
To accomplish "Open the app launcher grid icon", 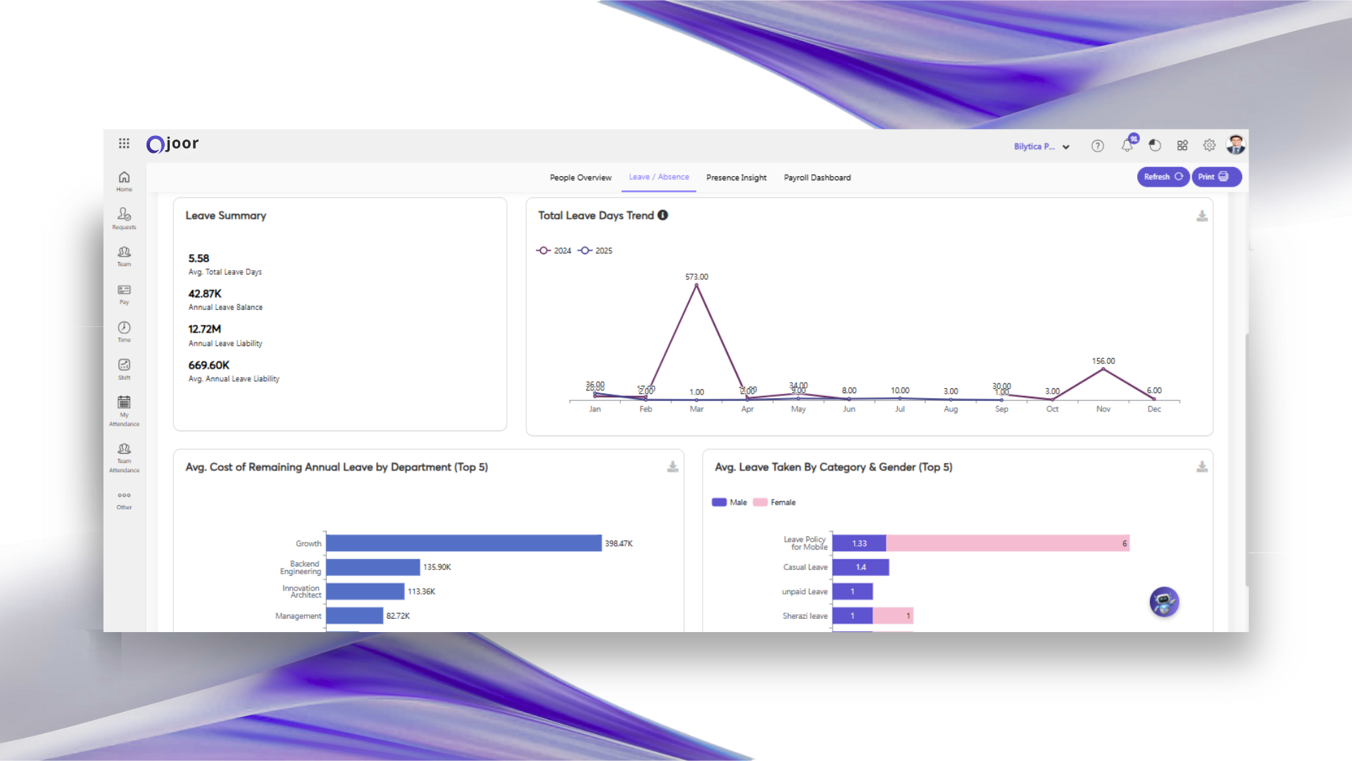I will point(124,144).
